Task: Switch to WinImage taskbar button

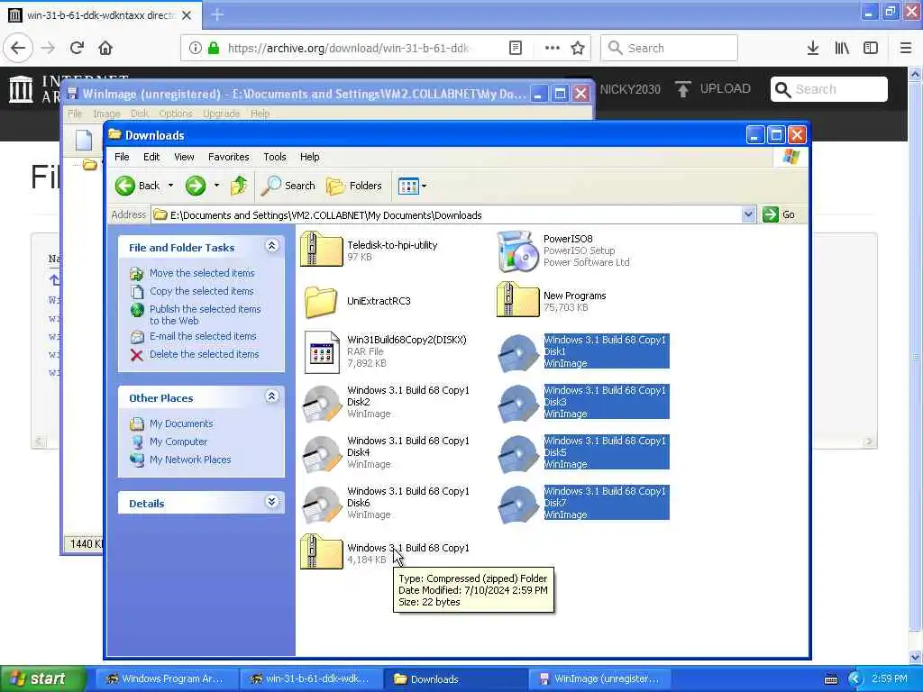Action: coord(599,679)
